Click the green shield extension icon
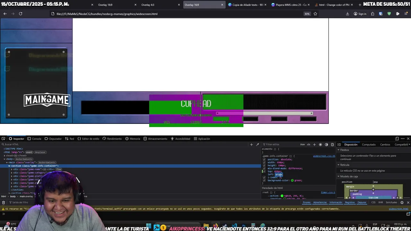The width and height of the screenshot is (411, 231). click(389, 14)
